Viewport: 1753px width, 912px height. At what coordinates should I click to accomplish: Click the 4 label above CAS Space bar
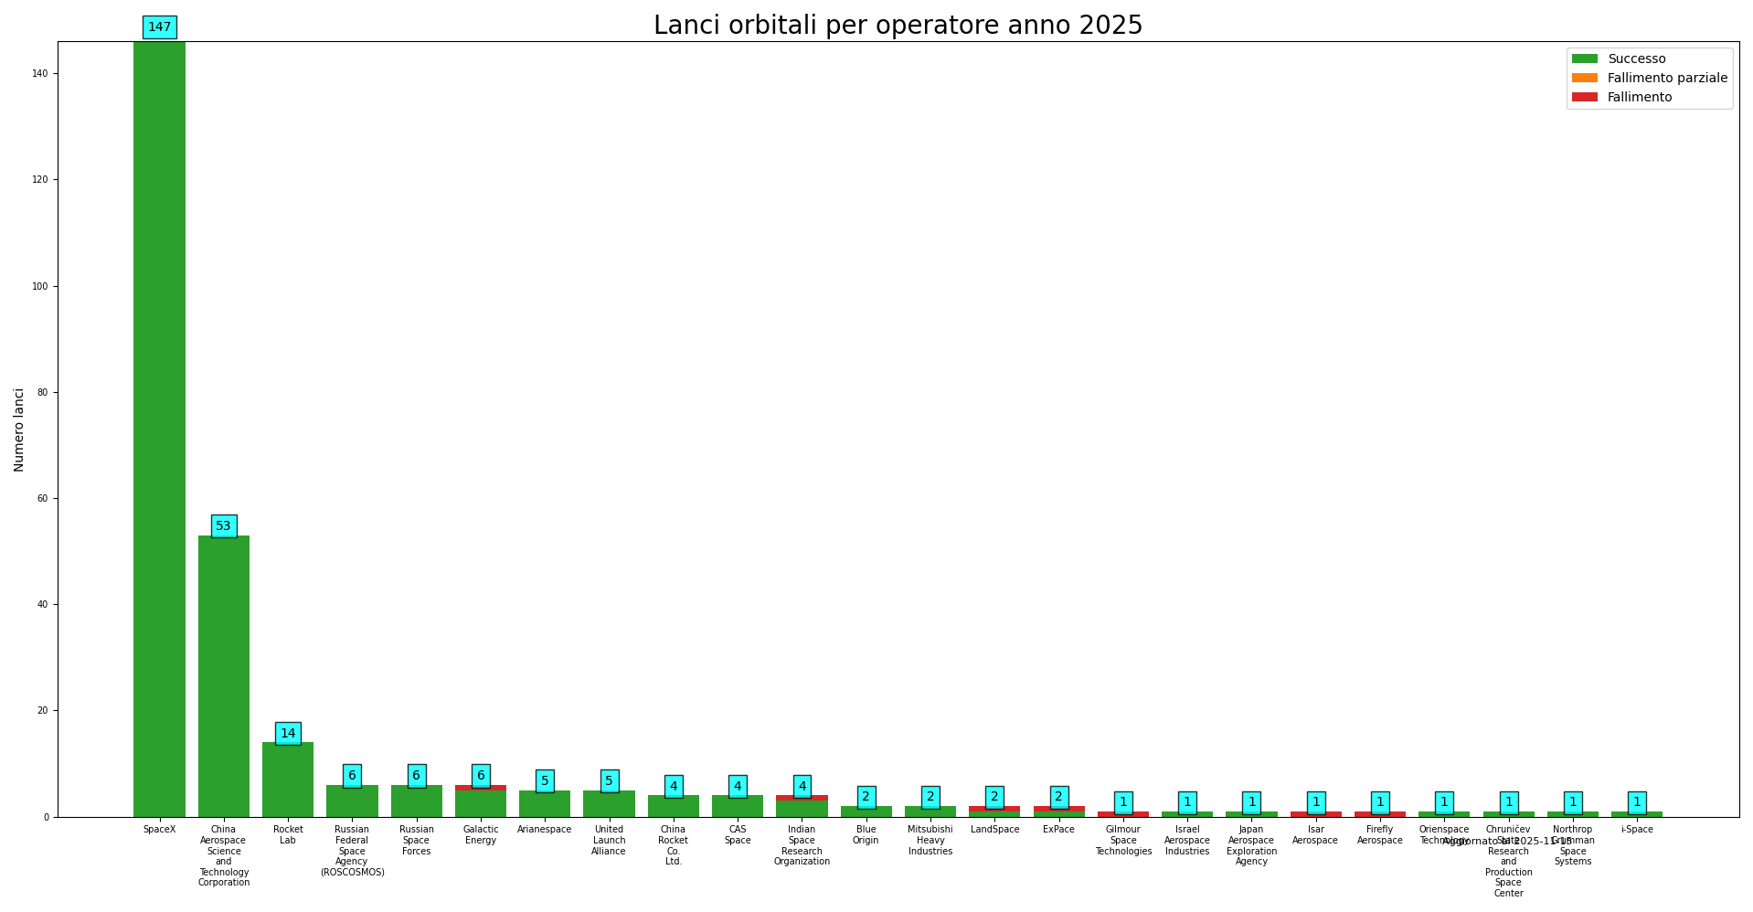click(738, 787)
